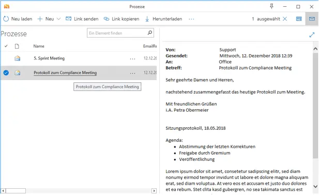Reload the list with Neu laden
The width and height of the screenshot is (319, 195).
pyautogui.click(x=18, y=19)
